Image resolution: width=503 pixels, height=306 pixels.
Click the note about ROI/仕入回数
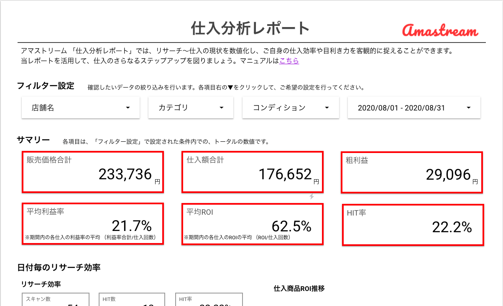(237, 238)
